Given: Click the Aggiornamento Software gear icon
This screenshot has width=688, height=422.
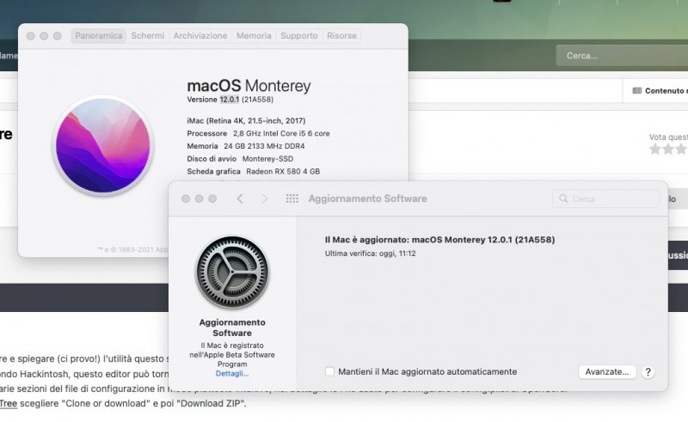Looking at the screenshot, I should pos(232,272).
